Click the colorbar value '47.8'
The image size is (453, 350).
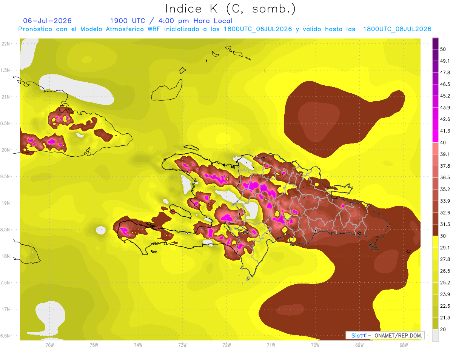pyautogui.click(x=445, y=72)
